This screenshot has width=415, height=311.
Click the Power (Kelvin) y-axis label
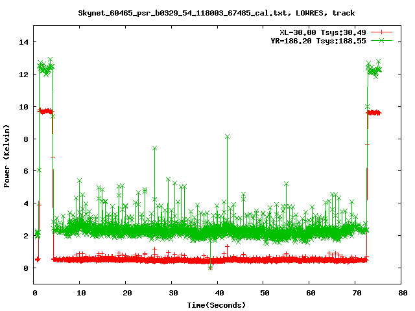point(6,156)
